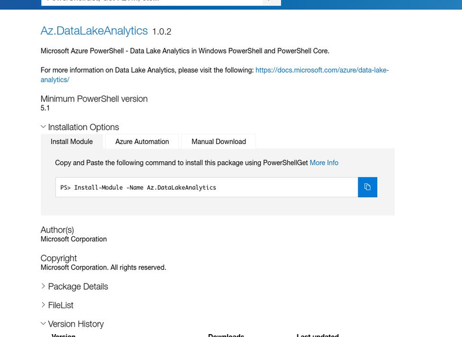The height and width of the screenshot is (337, 462).
Task: Copy the Install-Module command to clipboard
Action: point(367,187)
